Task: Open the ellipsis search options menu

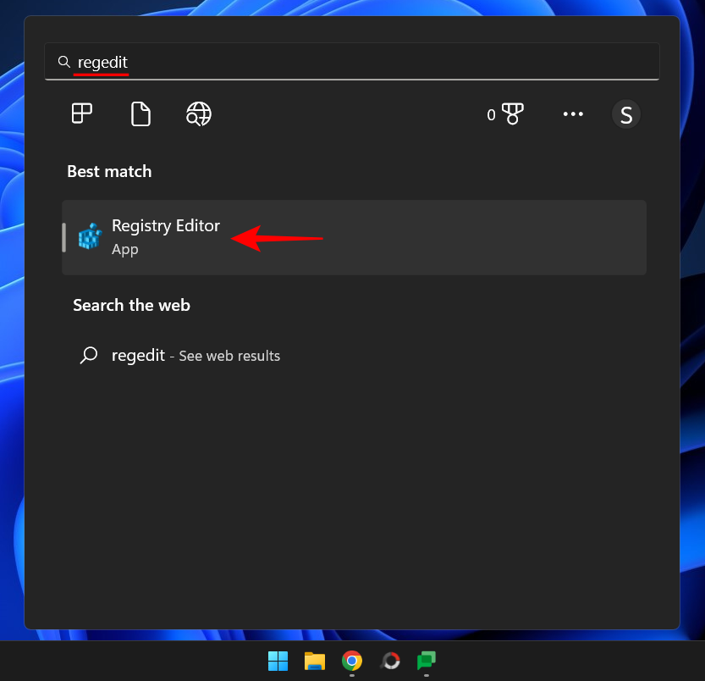Action: 573,113
